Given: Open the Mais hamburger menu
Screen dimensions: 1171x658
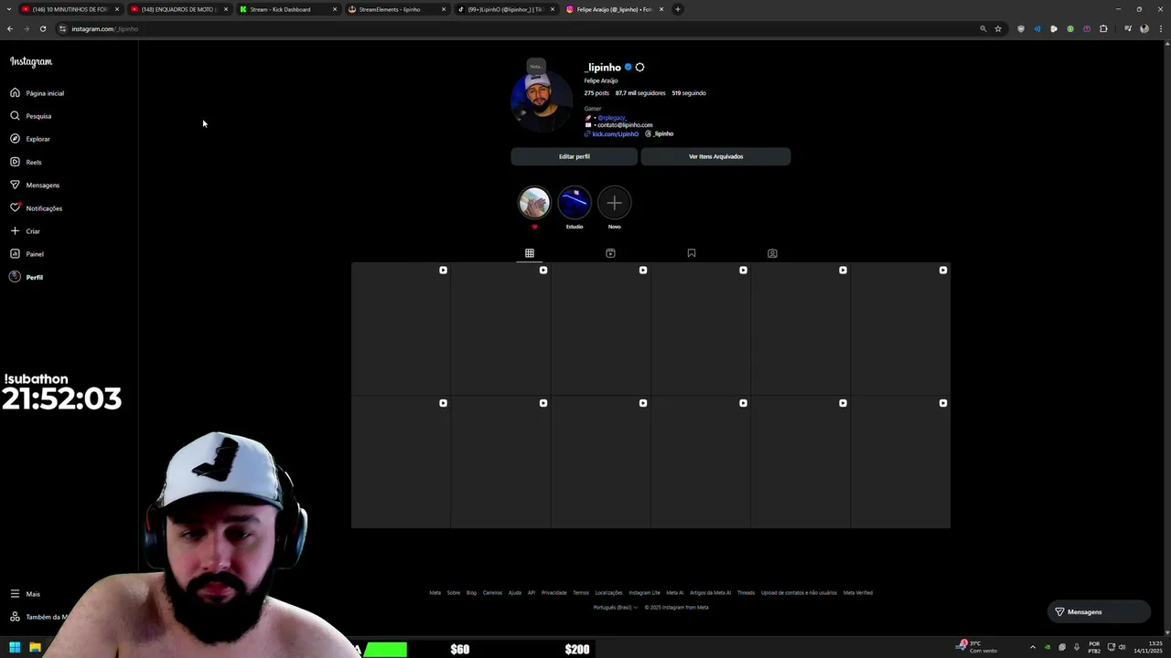Looking at the screenshot, I should point(25,594).
